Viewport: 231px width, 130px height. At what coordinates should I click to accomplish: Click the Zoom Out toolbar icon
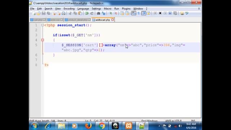tap(115, 13)
